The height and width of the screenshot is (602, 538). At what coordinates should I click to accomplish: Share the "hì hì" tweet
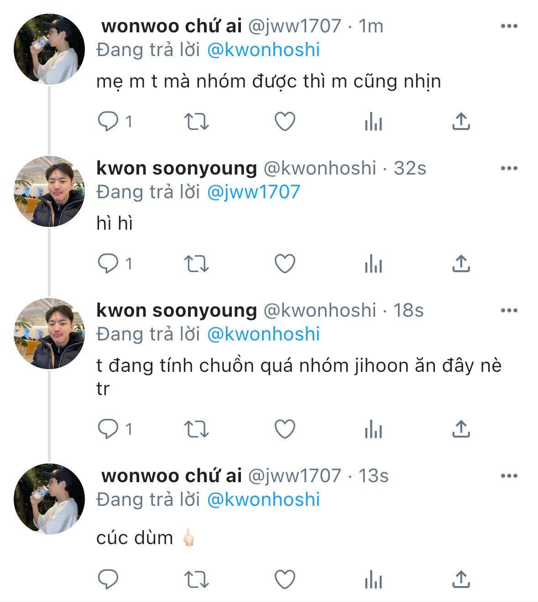click(x=461, y=264)
